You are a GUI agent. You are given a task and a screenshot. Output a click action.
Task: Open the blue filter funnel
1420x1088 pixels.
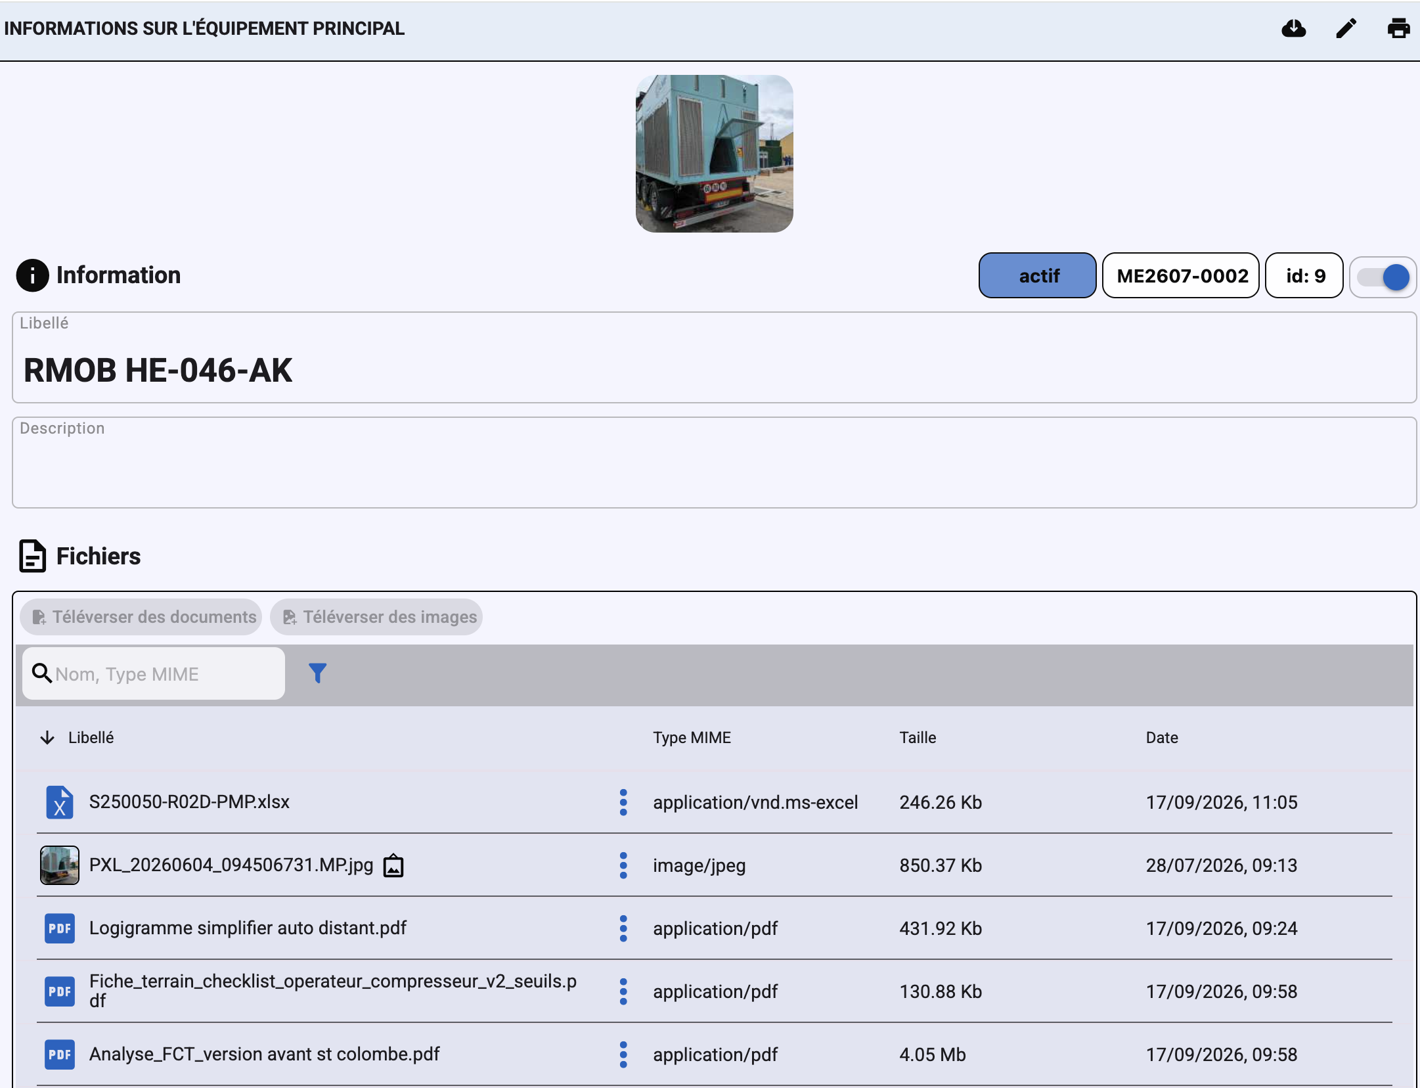click(x=317, y=673)
